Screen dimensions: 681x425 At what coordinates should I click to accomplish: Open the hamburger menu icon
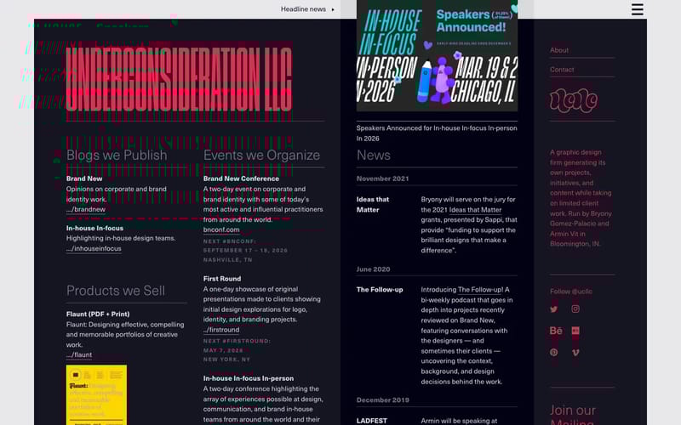coord(637,9)
